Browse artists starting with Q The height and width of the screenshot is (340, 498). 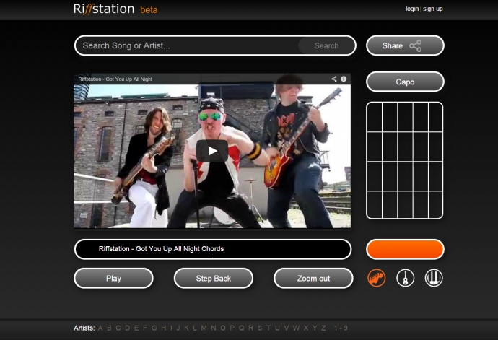241,328
